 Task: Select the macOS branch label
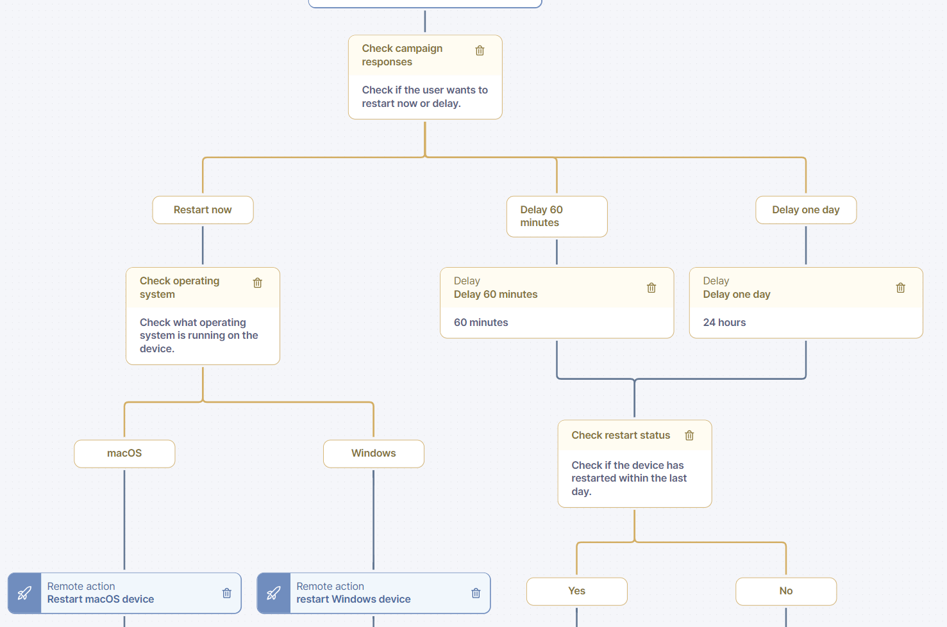(124, 453)
